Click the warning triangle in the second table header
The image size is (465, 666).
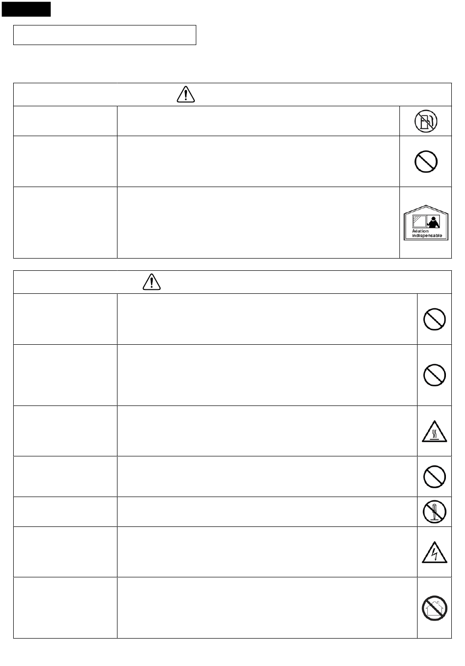pyautogui.click(x=152, y=282)
